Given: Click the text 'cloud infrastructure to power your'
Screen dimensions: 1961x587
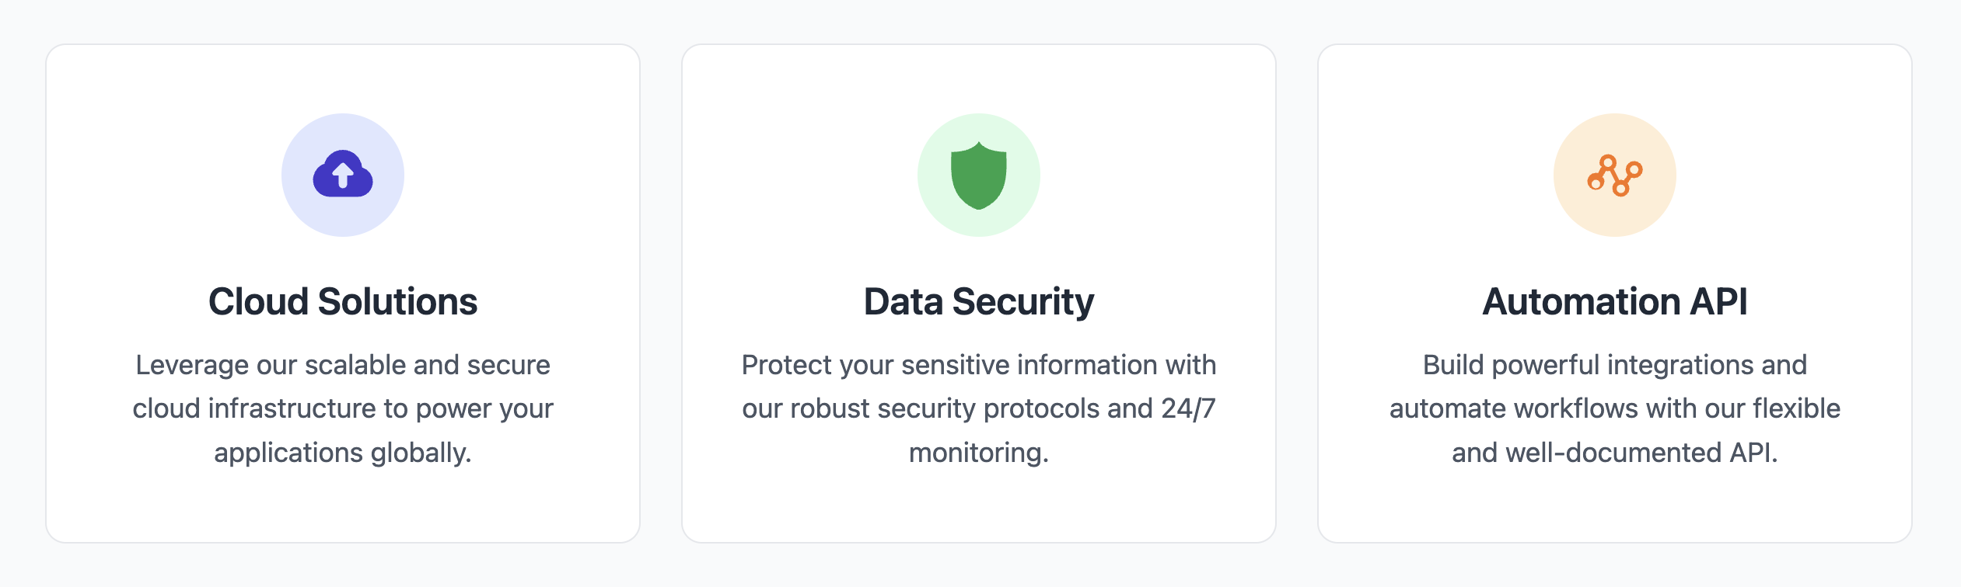Looking at the screenshot, I should [x=343, y=409].
